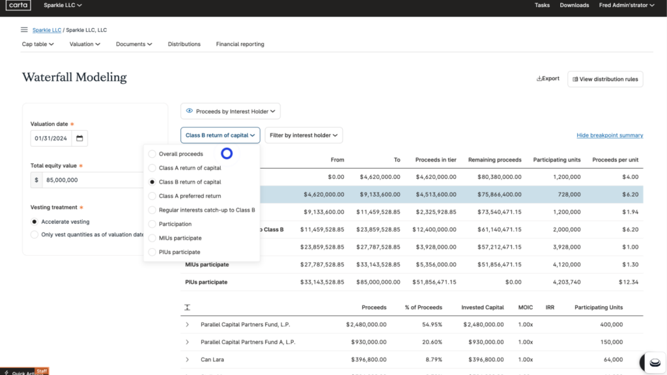Viewport: 667px width, 375px height.
Task: Select Class A preferred return option
Action: click(152, 196)
